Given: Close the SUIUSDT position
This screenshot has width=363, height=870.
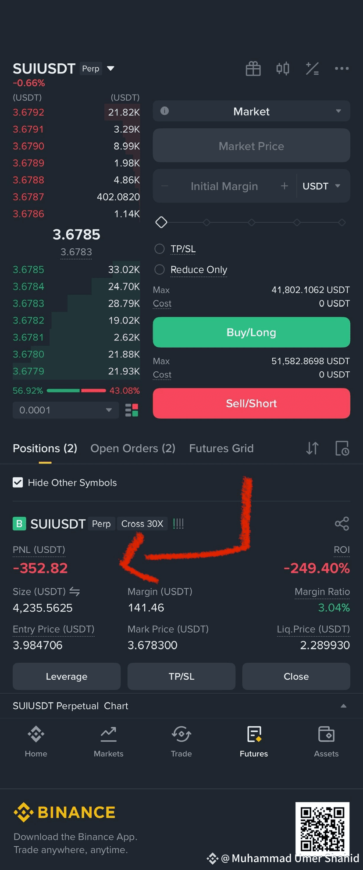Looking at the screenshot, I should pyautogui.click(x=296, y=676).
